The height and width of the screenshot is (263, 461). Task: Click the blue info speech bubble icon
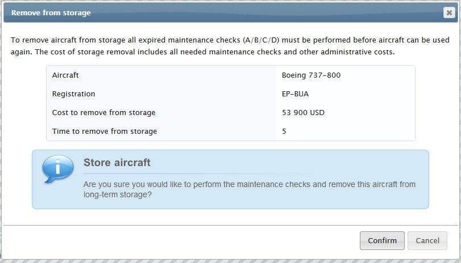point(58,169)
